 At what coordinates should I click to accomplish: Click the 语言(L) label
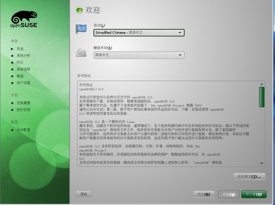click(99, 26)
